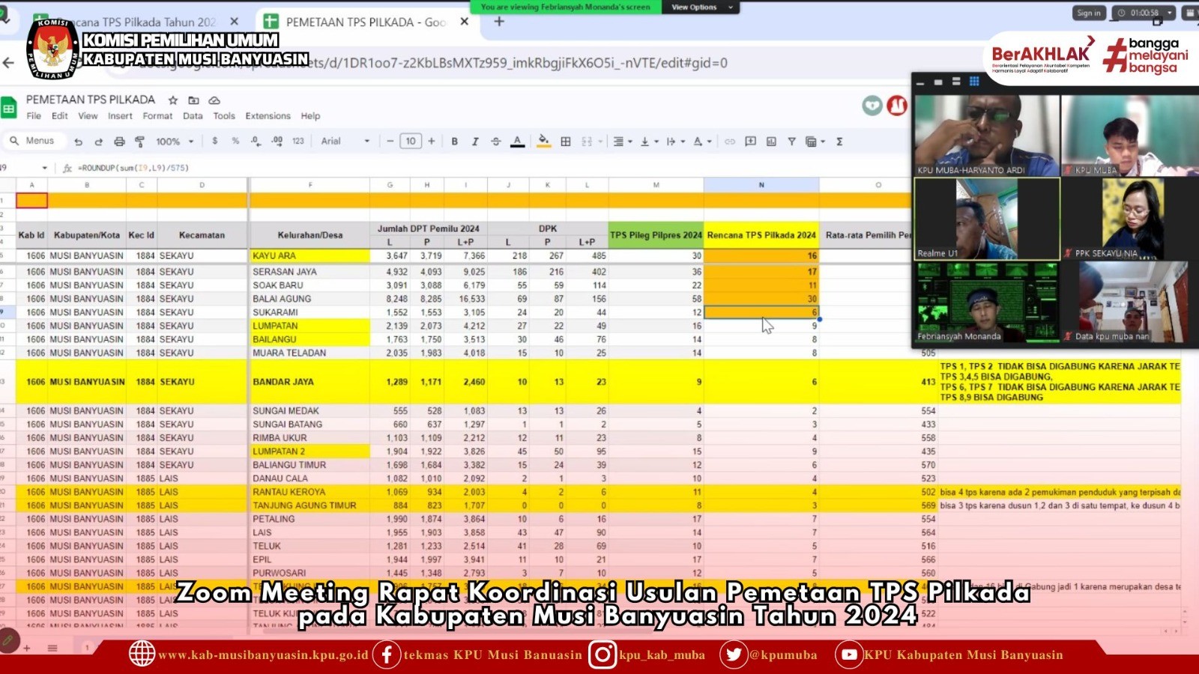Open the borders tool

566,142
